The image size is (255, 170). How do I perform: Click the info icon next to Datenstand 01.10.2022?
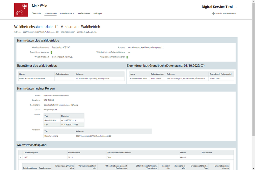(x=202, y=66)
